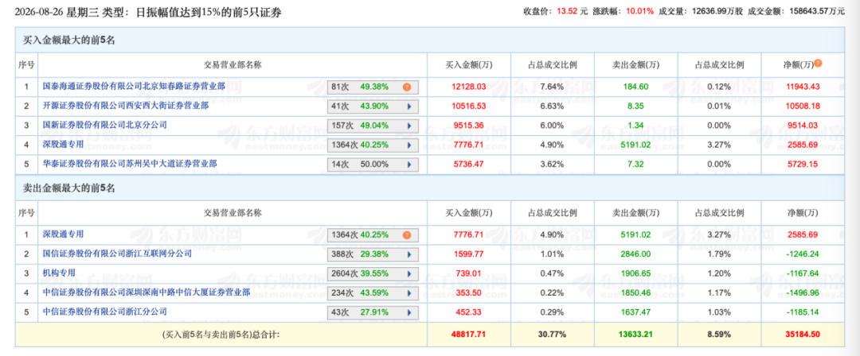The image size is (860, 356).
Task: Open 中信证券股份有限公司浙江分公司 link
Action: (105, 311)
